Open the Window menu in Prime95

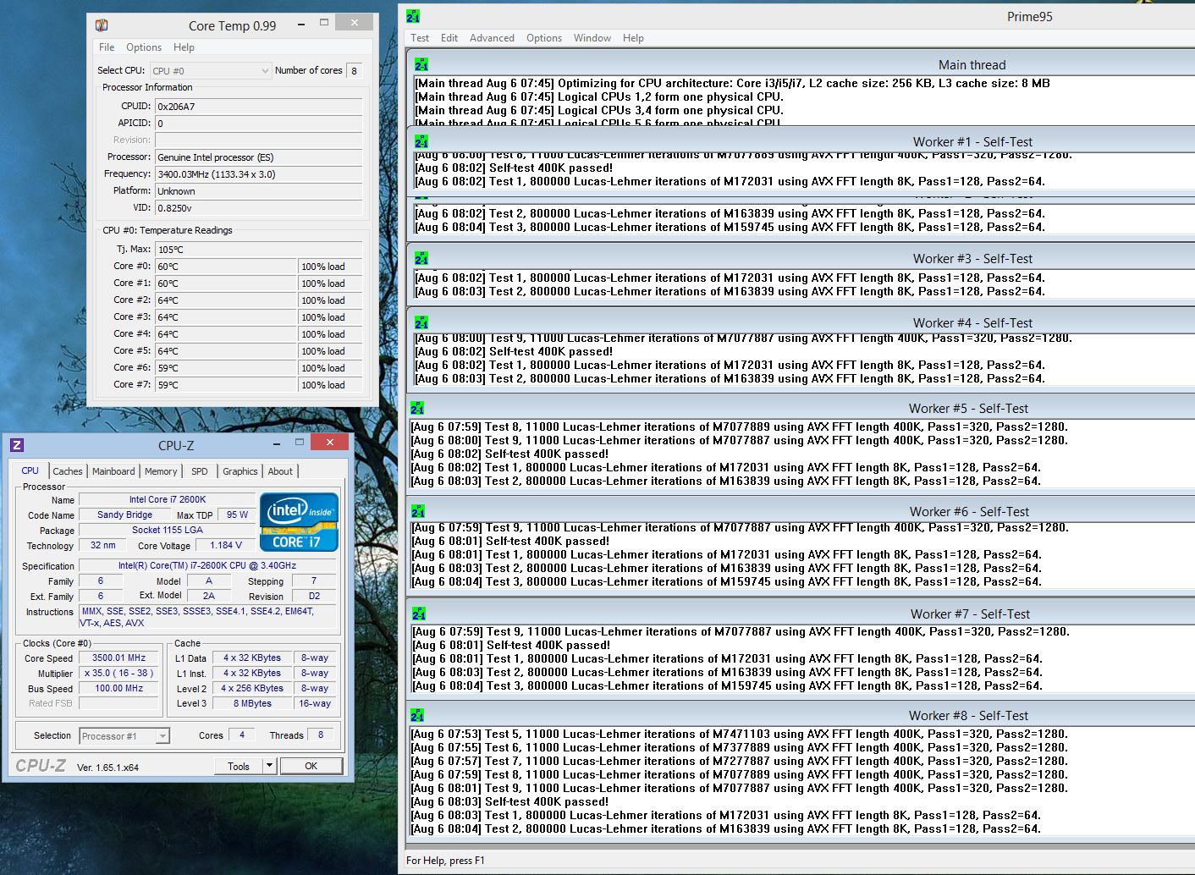592,38
